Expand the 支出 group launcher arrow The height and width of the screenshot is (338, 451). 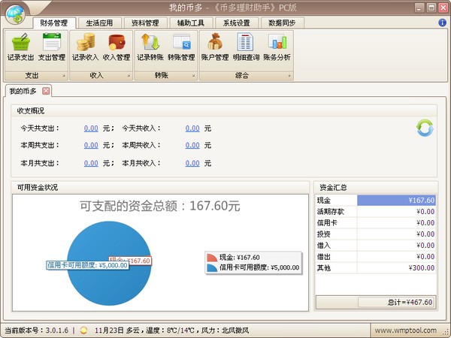pos(64,76)
